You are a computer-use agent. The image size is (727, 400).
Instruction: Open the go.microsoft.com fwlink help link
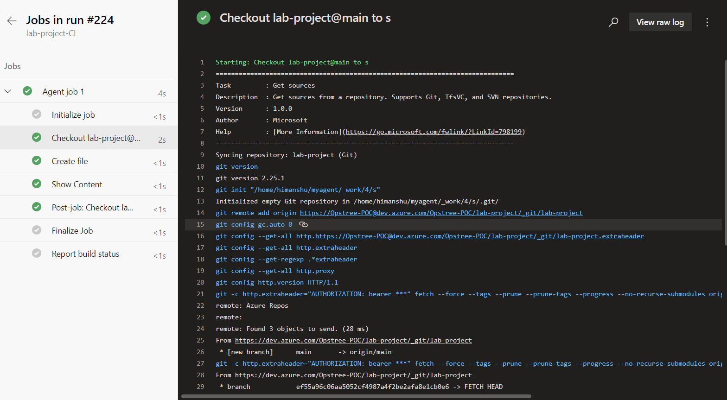(x=434, y=132)
